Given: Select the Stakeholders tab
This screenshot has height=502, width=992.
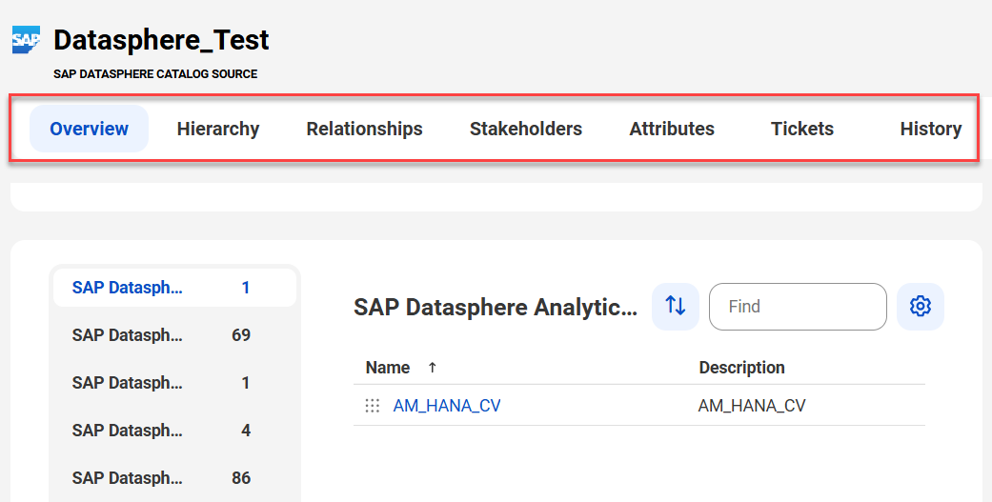Looking at the screenshot, I should point(526,129).
